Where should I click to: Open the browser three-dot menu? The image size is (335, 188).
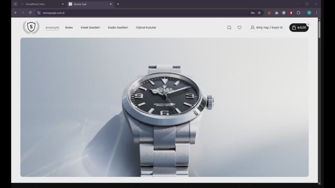pyautogui.click(x=316, y=13)
